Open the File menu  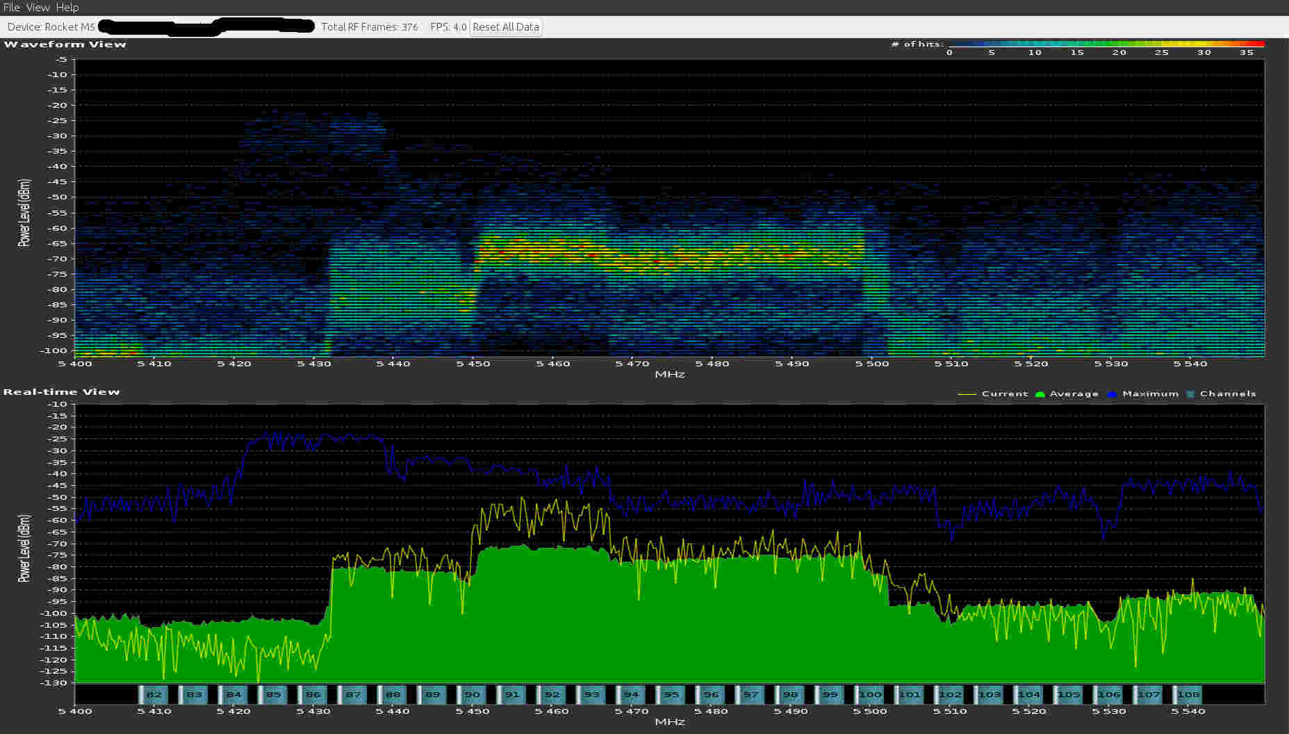(x=11, y=7)
